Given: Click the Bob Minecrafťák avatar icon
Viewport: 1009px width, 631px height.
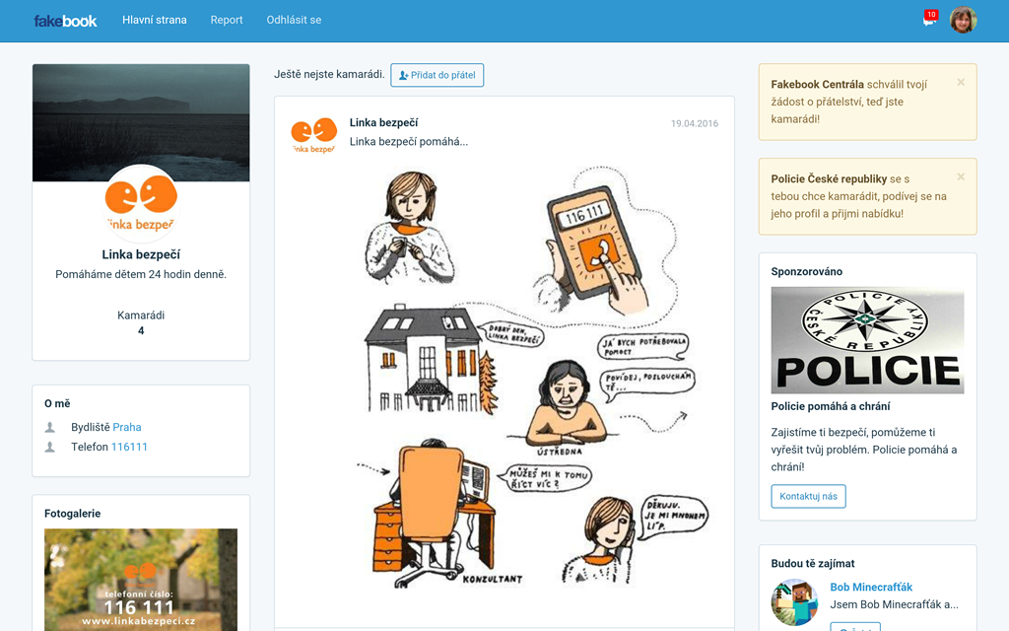Looking at the screenshot, I should pyautogui.click(x=795, y=602).
